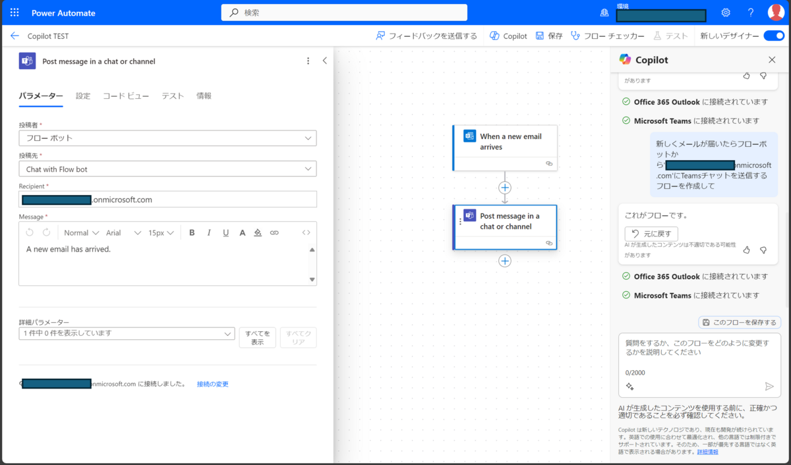Viewport: 791px width, 465px height.
Task: Collapse the action panel with the chevron
Action: pos(324,61)
